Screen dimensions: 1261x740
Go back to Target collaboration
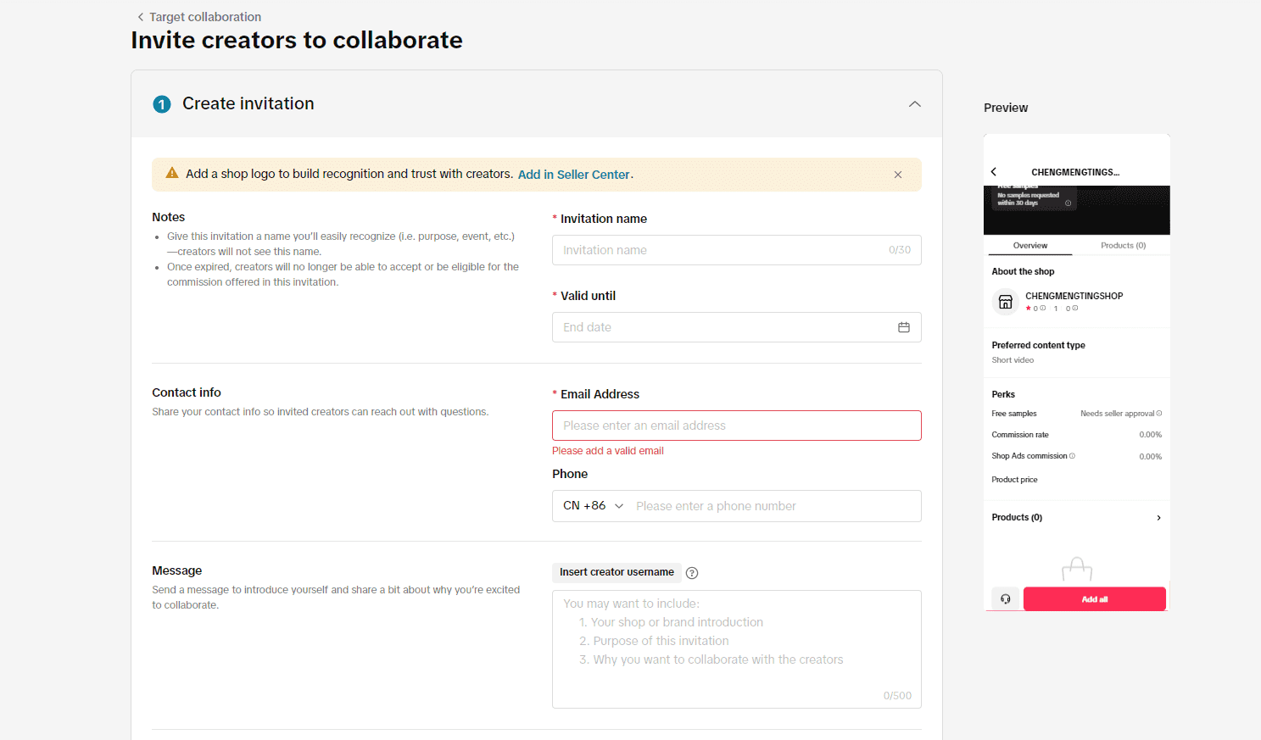tap(198, 17)
